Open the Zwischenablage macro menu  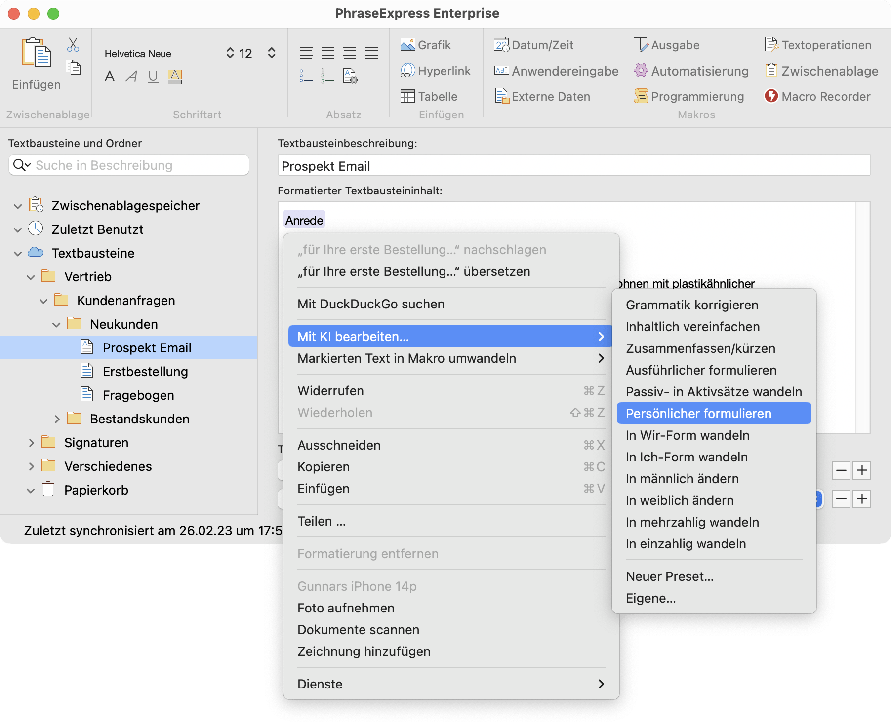pyautogui.click(x=822, y=71)
